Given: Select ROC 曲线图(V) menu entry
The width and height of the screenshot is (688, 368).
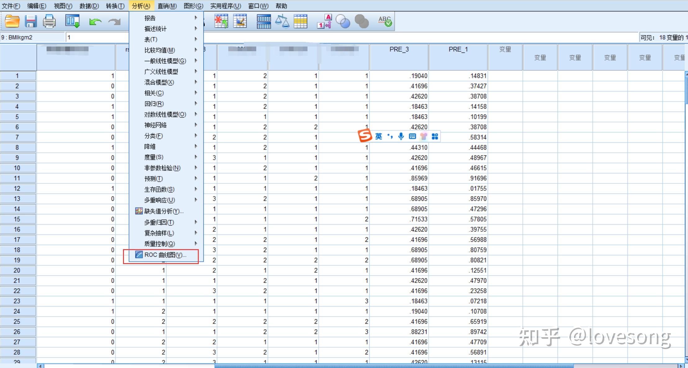Looking at the screenshot, I should [165, 255].
